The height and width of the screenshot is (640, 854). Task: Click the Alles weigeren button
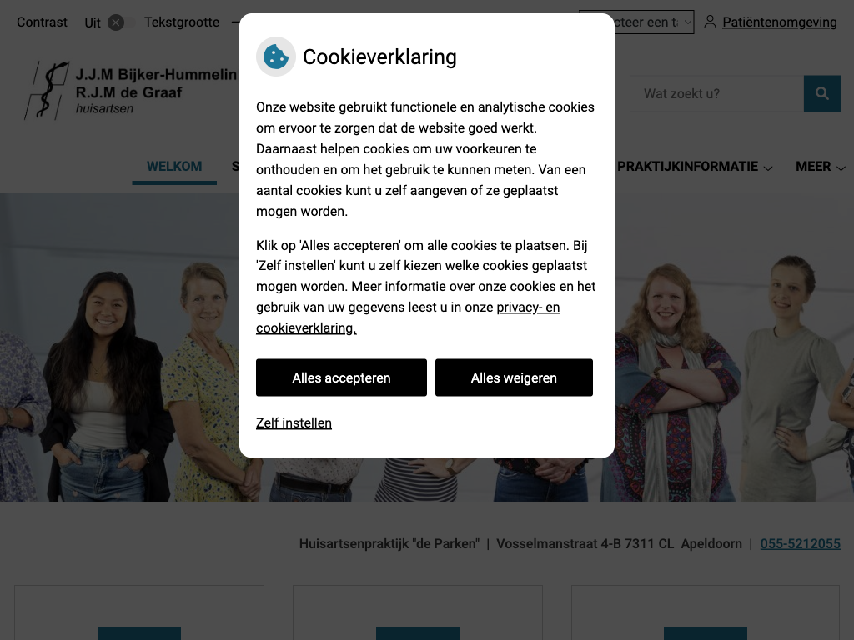pyautogui.click(x=514, y=377)
